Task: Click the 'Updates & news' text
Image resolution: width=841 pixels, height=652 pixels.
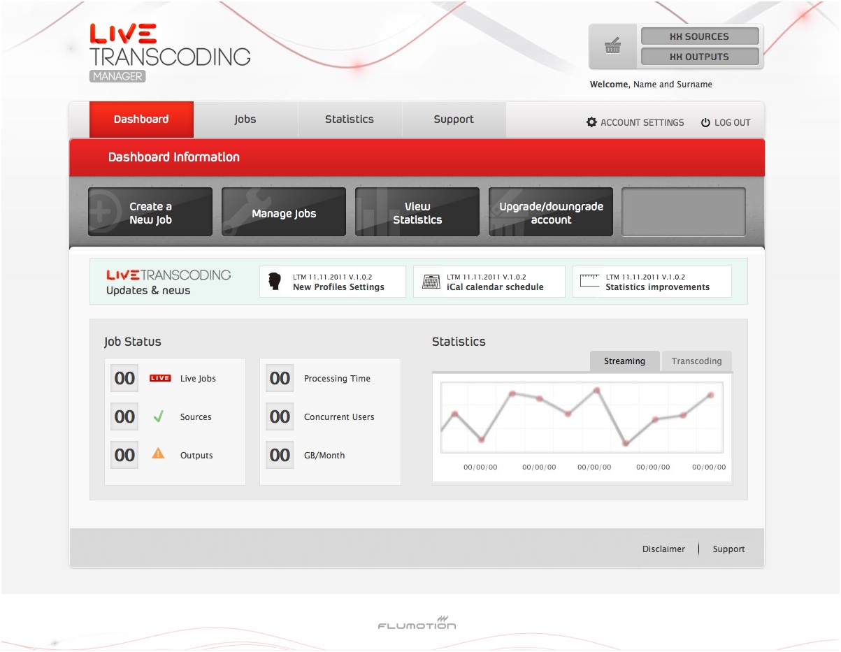Action: click(148, 291)
